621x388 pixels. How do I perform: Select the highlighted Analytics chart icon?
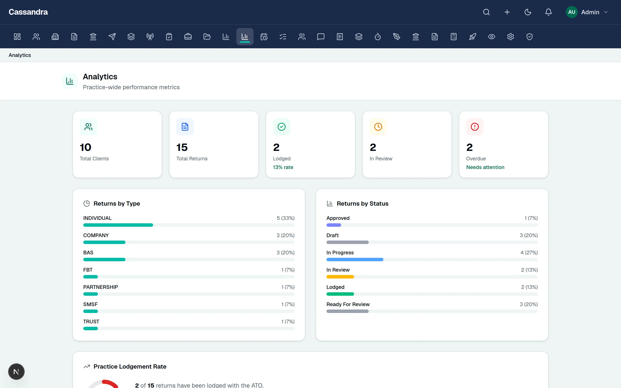[245, 37]
